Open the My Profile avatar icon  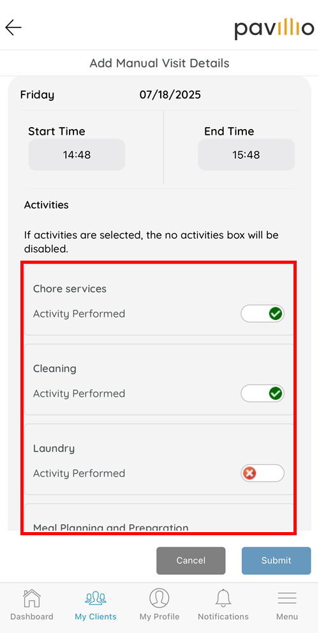pos(159,599)
